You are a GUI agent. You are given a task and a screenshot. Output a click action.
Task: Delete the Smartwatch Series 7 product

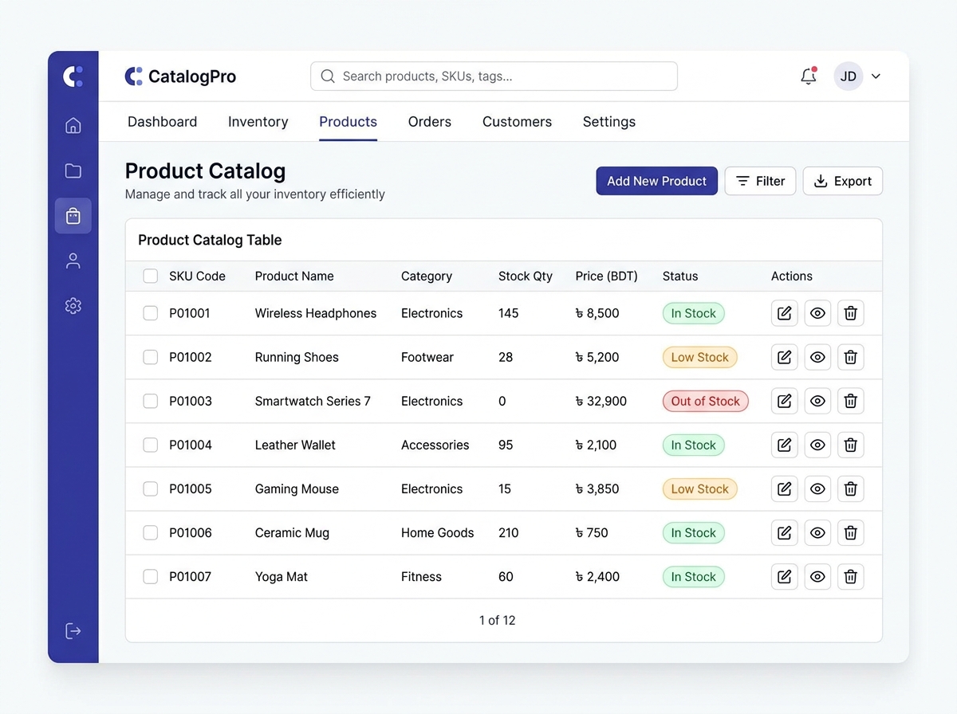(x=850, y=401)
